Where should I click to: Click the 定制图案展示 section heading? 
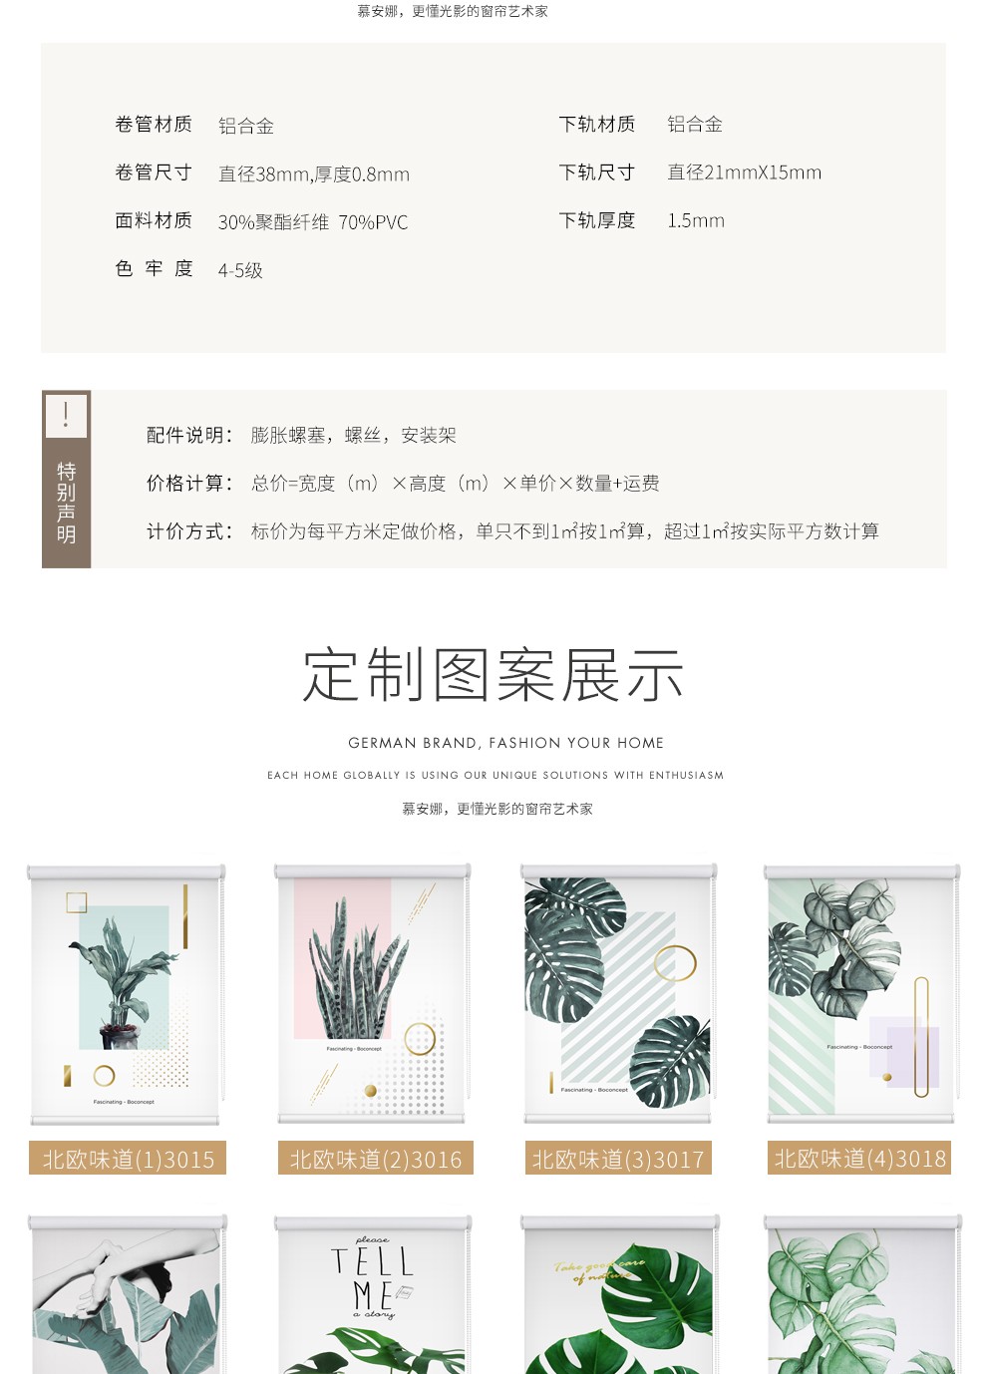click(x=493, y=674)
